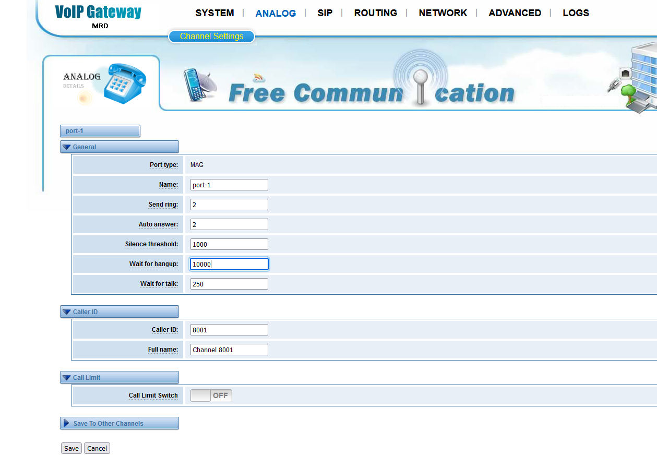Image resolution: width=657 pixels, height=456 pixels.
Task: Click the blue telephone Analog icon
Action: 125,83
